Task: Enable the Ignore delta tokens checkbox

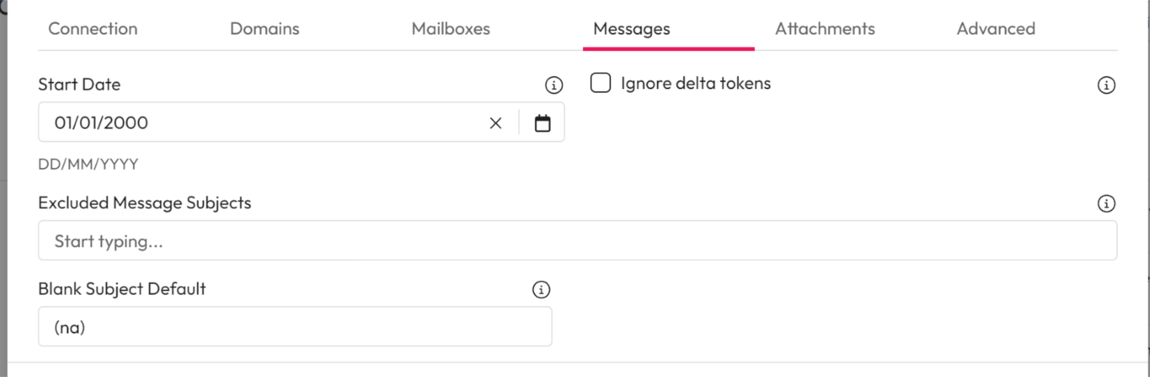Action: (x=601, y=83)
